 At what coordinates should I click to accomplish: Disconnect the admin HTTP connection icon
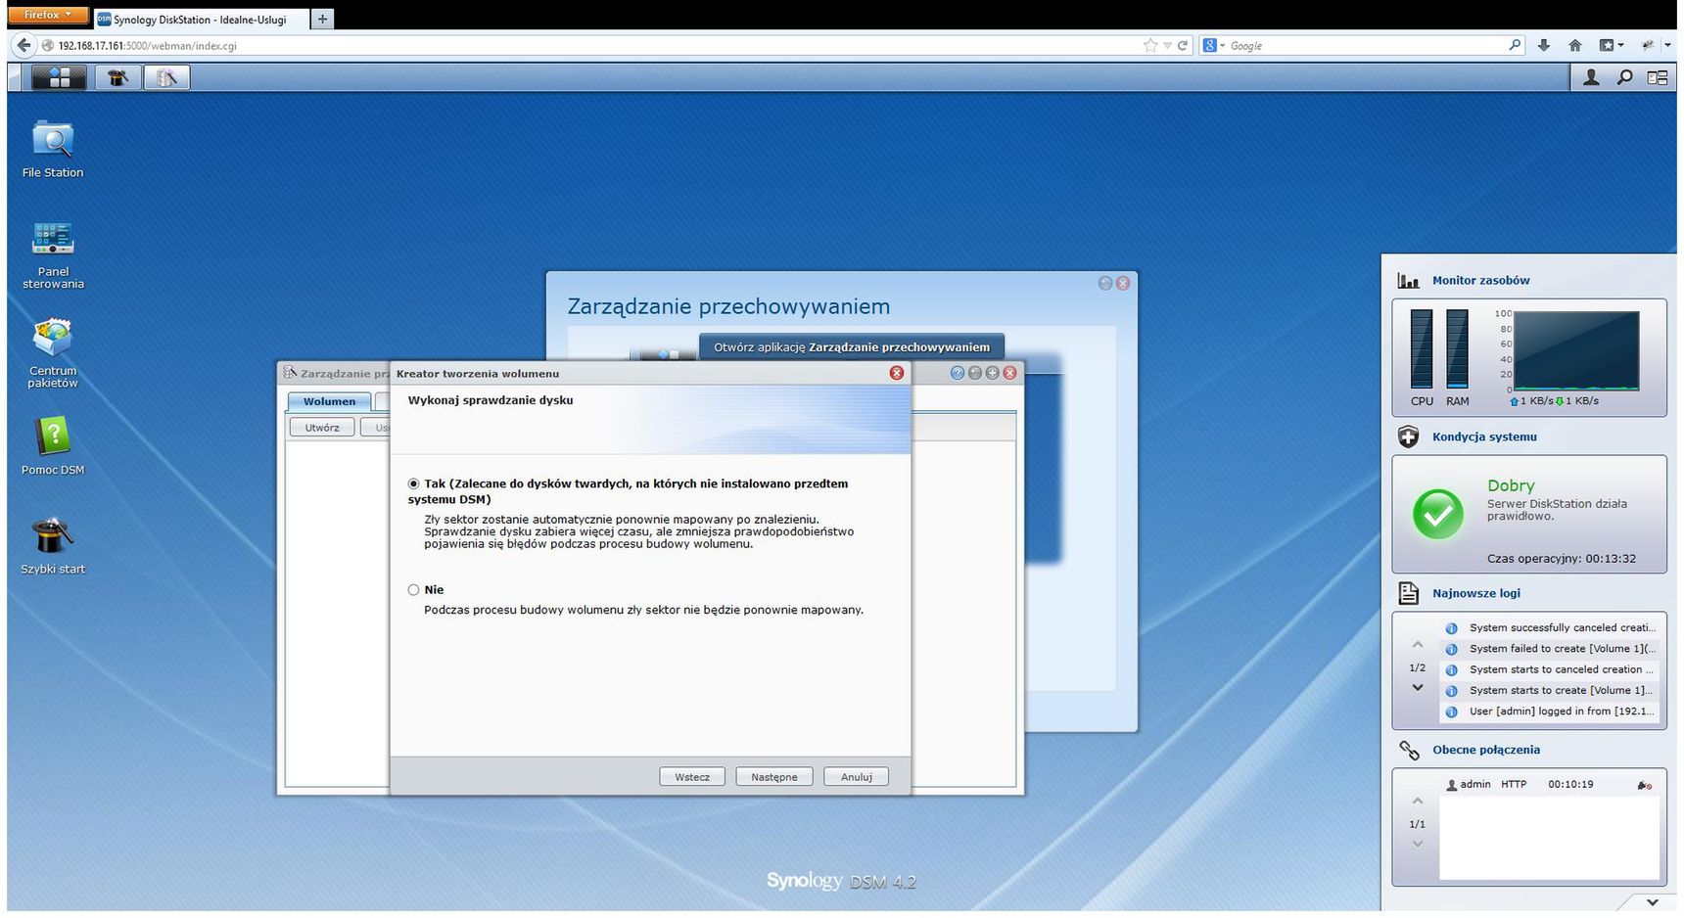(x=1645, y=785)
